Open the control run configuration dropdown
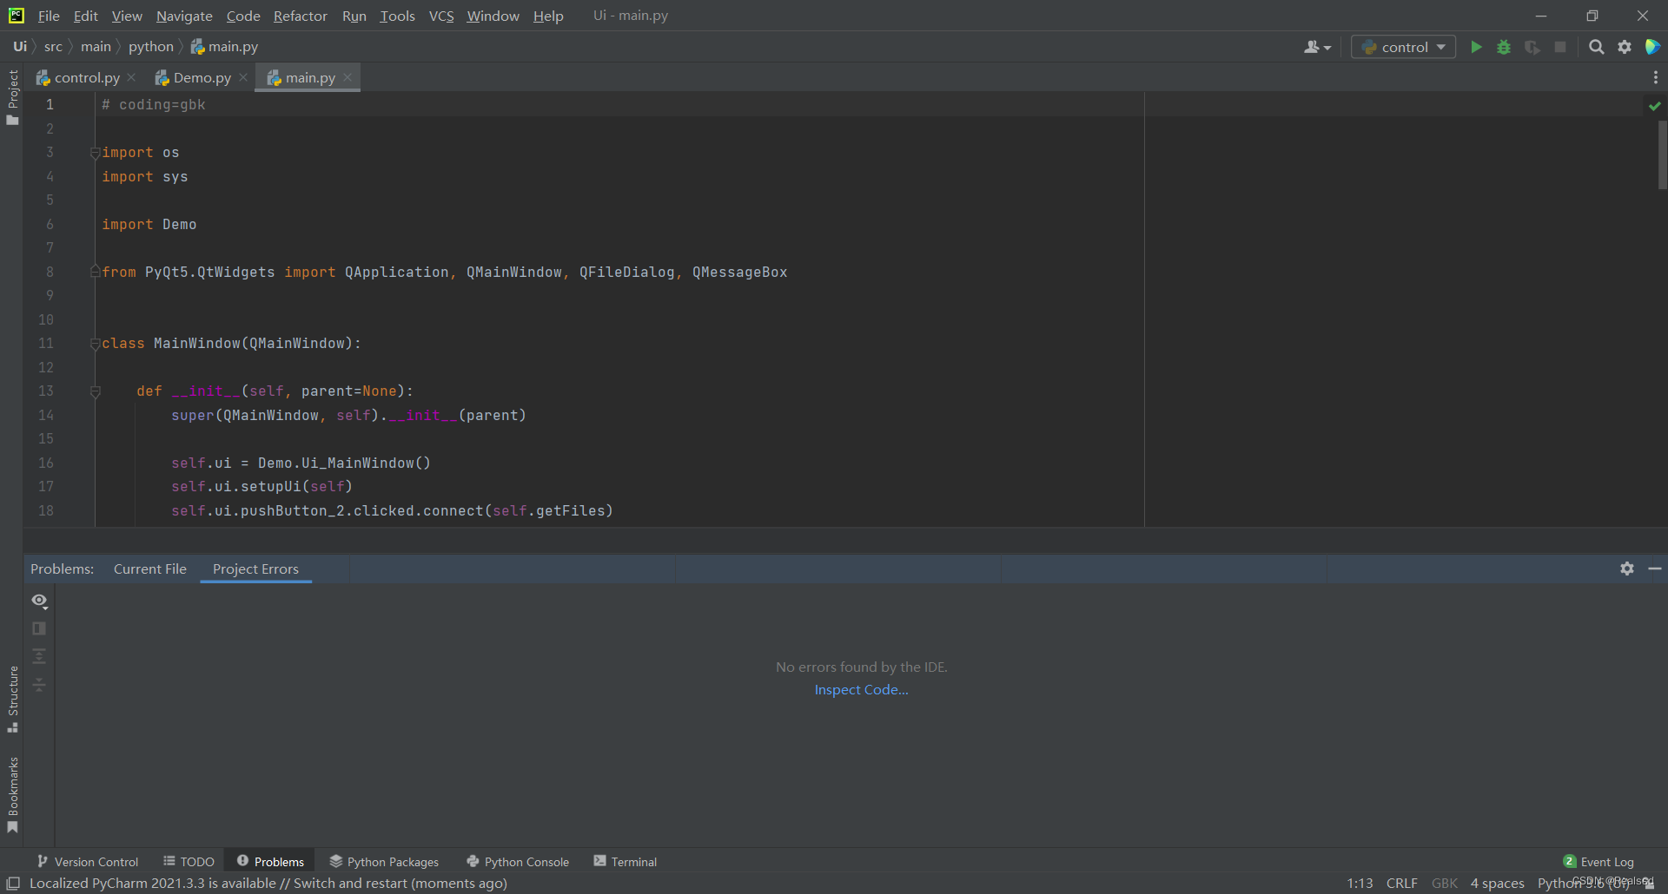This screenshot has width=1668, height=894. [1403, 47]
